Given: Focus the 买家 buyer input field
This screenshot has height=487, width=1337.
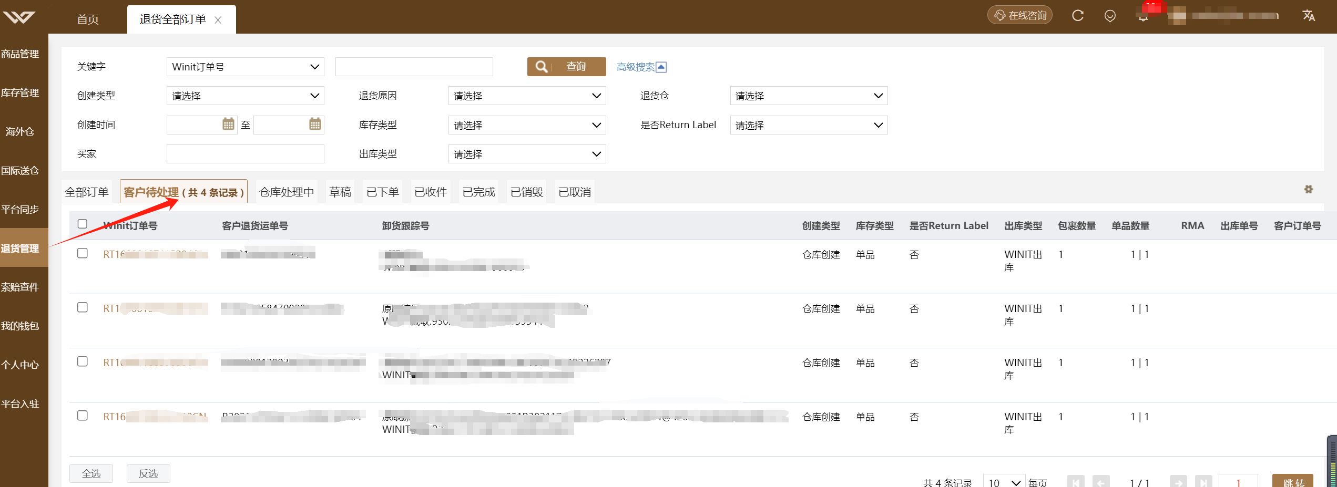Looking at the screenshot, I should click(246, 154).
